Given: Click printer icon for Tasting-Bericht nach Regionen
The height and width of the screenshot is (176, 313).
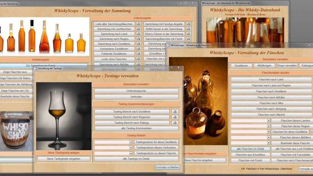Looking at the screenshot, I should pos(175,117).
